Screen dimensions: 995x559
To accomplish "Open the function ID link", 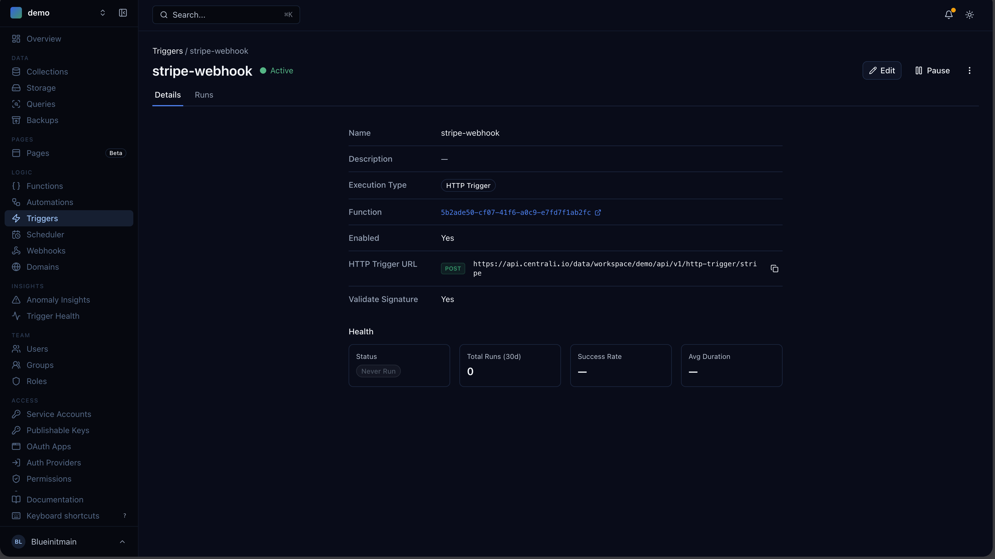I will [515, 213].
